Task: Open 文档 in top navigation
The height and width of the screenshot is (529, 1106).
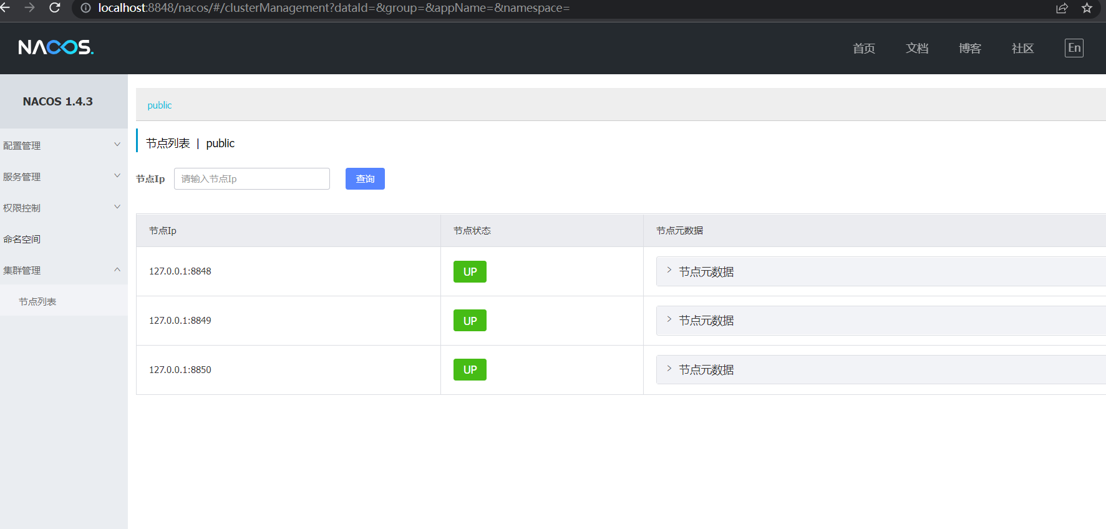Action: pos(917,49)
